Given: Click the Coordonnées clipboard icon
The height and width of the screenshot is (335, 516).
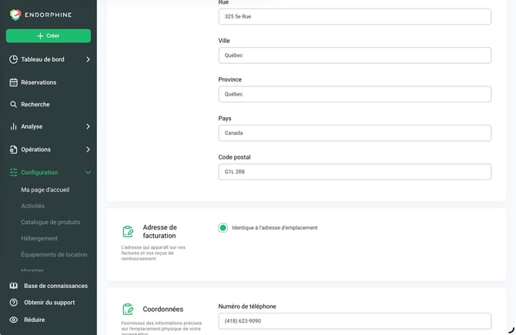Looking at the screenshot, I should 128,309.
